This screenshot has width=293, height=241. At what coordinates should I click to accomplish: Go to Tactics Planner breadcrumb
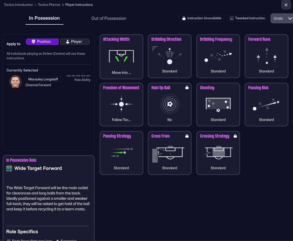[49, 5]
